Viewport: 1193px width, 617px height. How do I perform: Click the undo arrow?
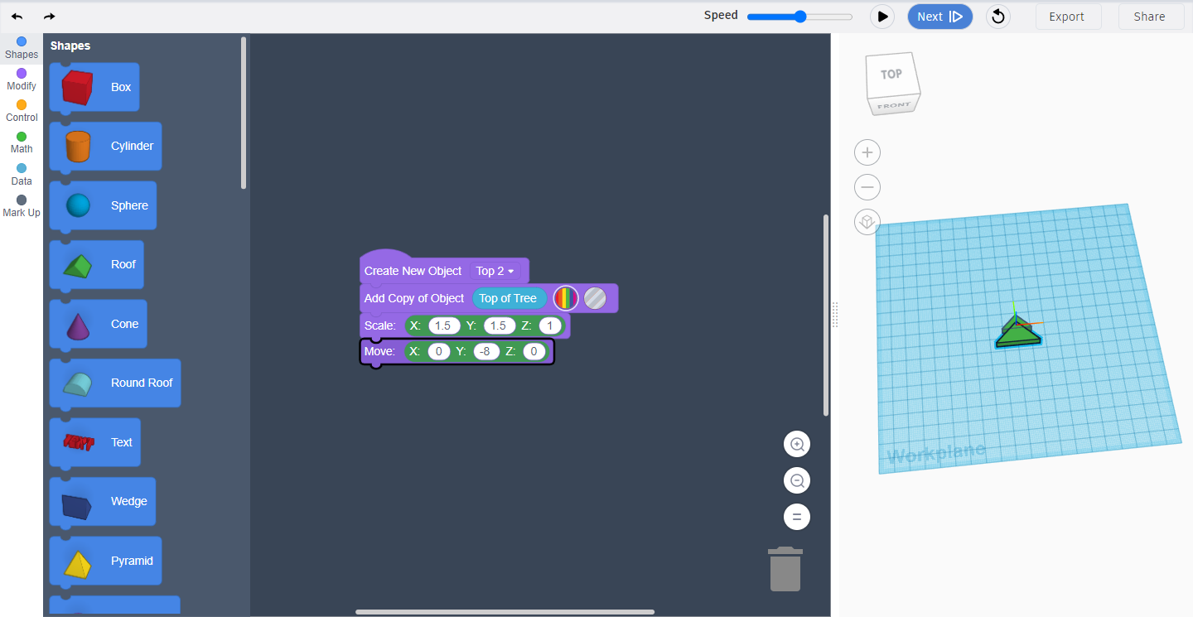coord(17,16)
